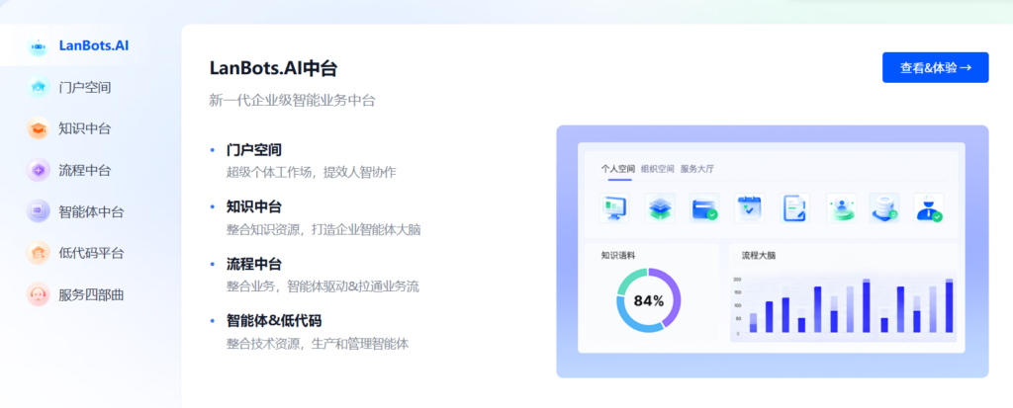Click the blue card with checkmark icon
This screenshot has height=408, width=1013.
(704, 208)
